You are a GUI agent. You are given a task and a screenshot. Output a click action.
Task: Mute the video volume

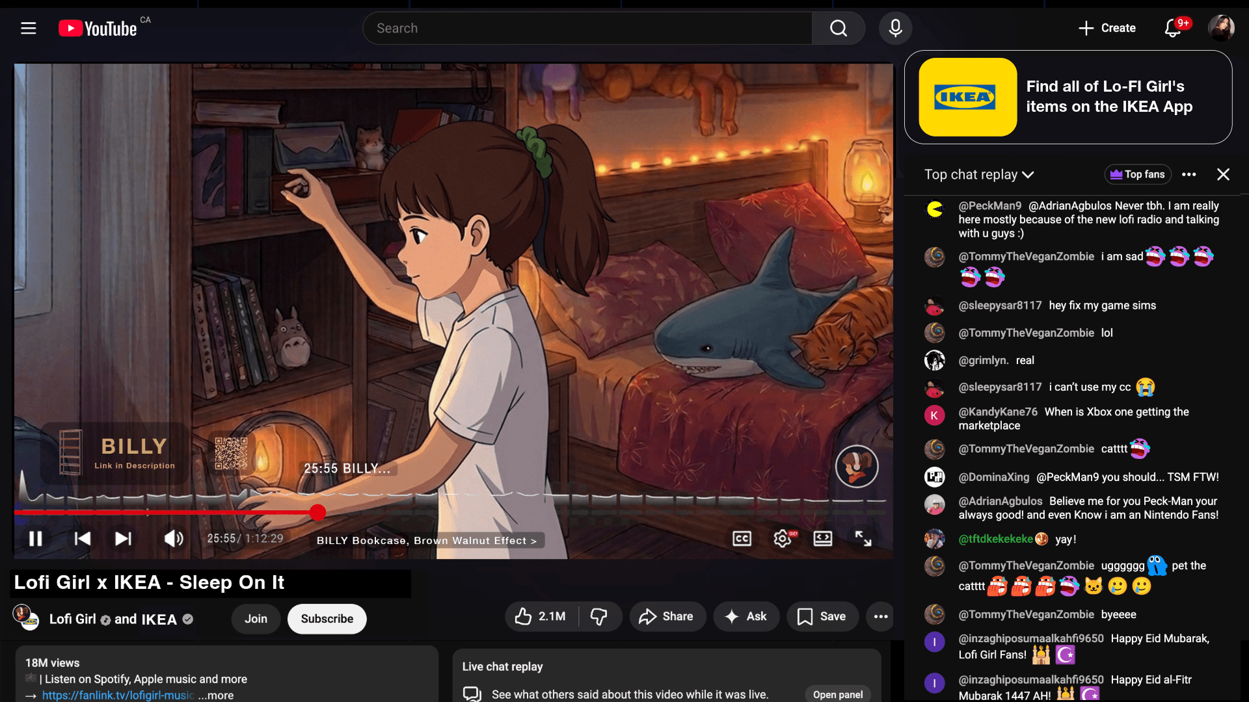[173, 538]
